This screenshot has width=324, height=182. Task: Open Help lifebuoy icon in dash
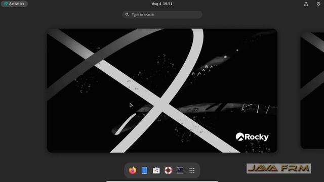(168, 170)
